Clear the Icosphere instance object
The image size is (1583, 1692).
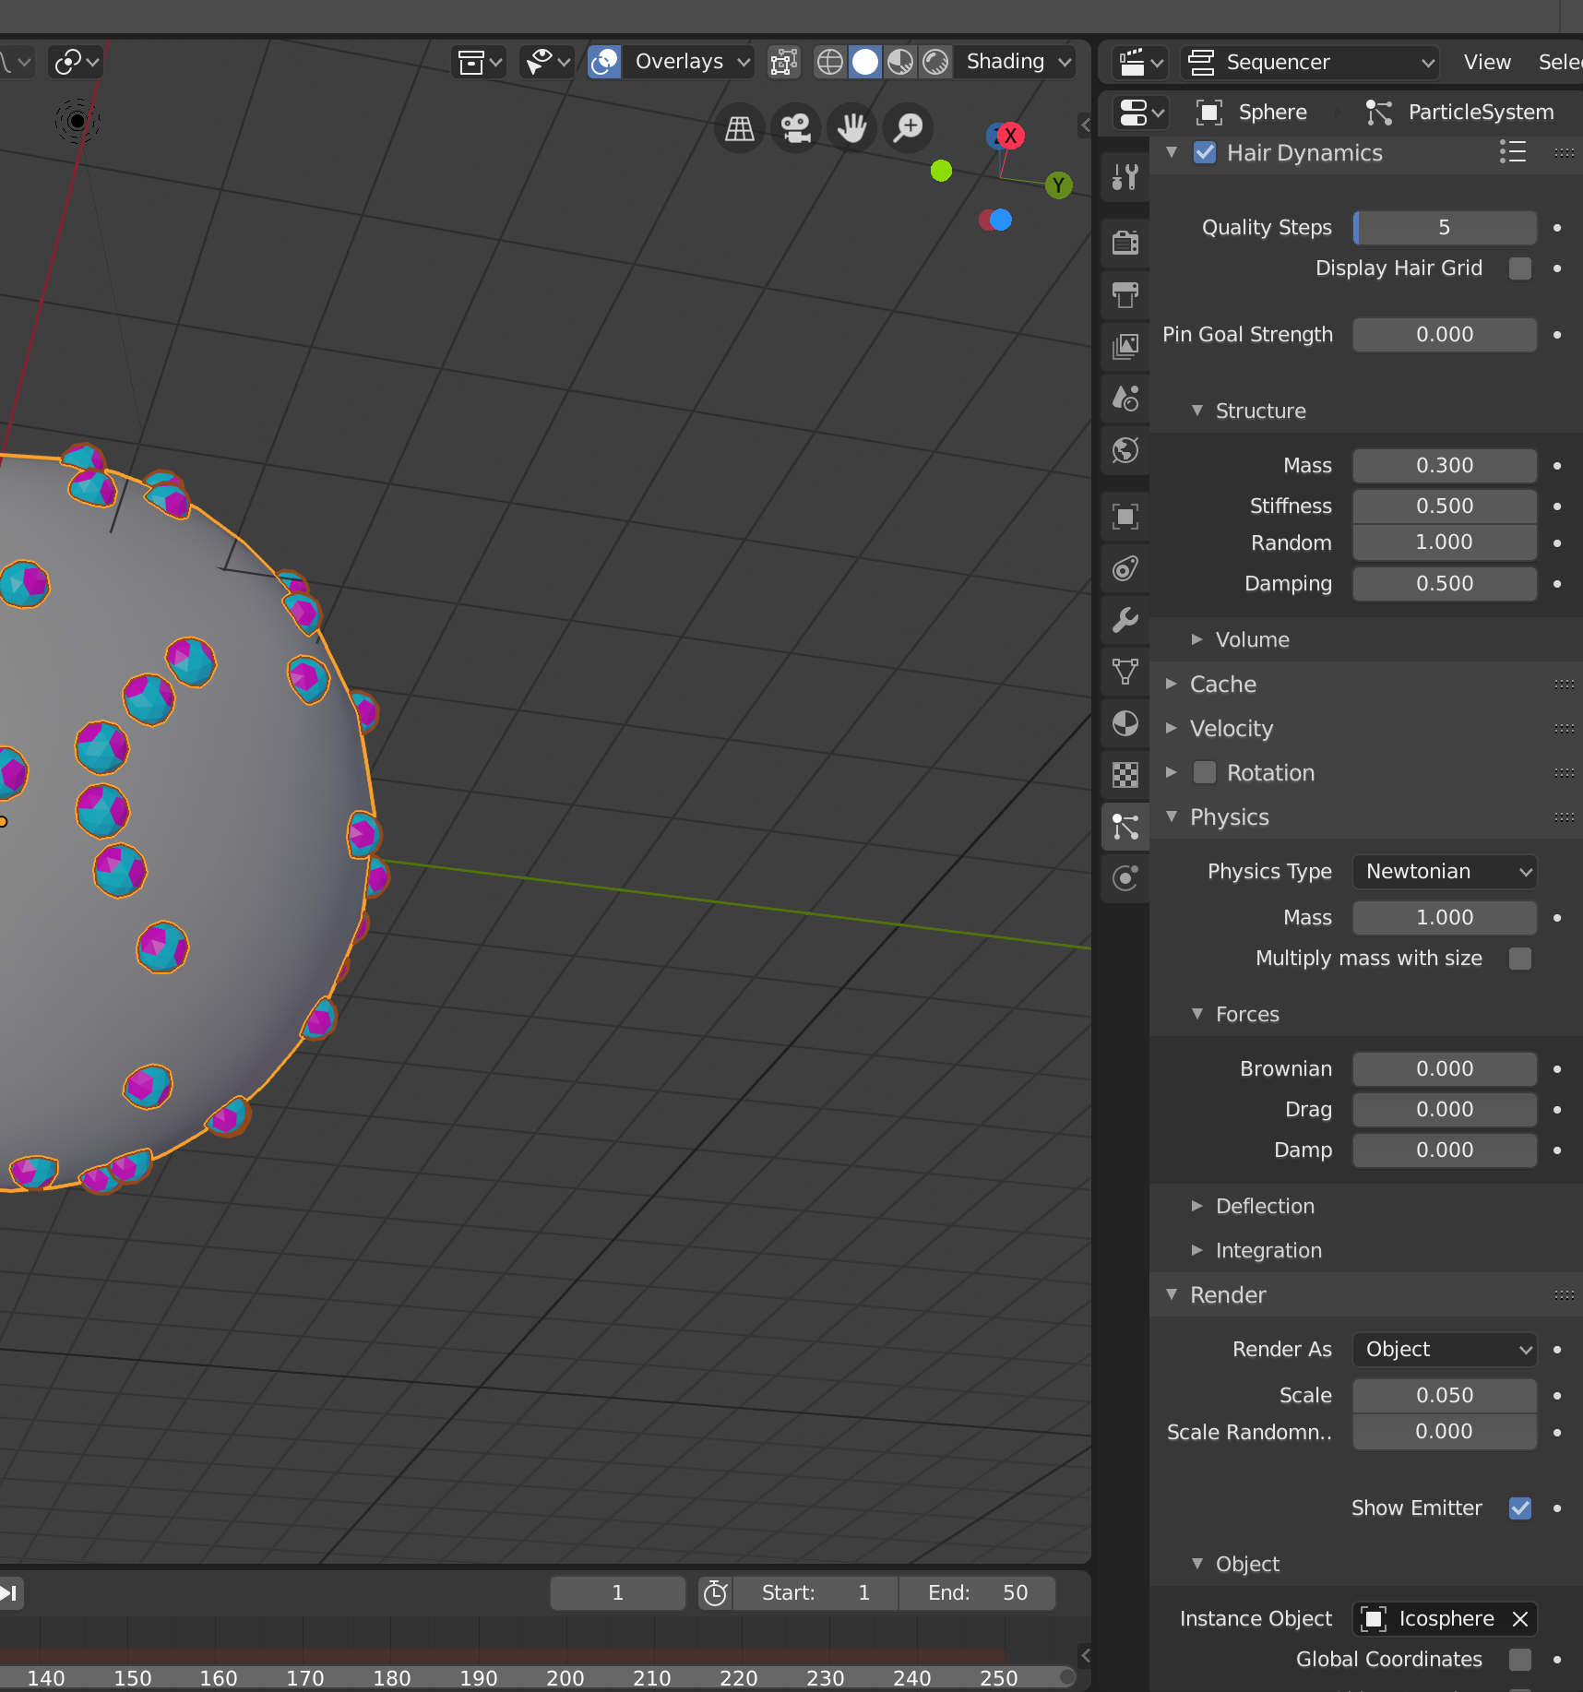(x=1520, y=1619)
